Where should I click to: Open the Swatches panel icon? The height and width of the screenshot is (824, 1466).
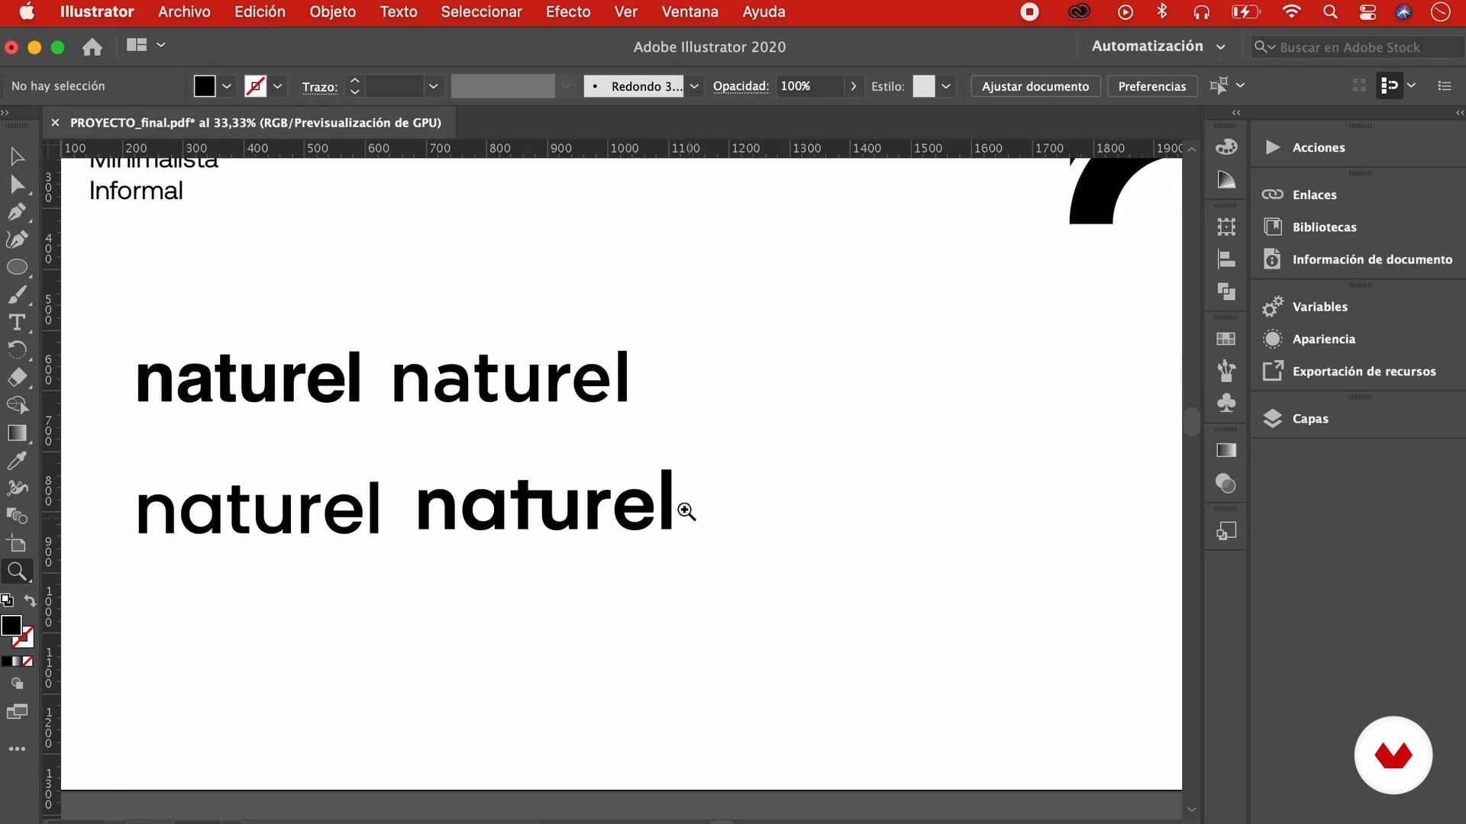tap(1226, 339)
